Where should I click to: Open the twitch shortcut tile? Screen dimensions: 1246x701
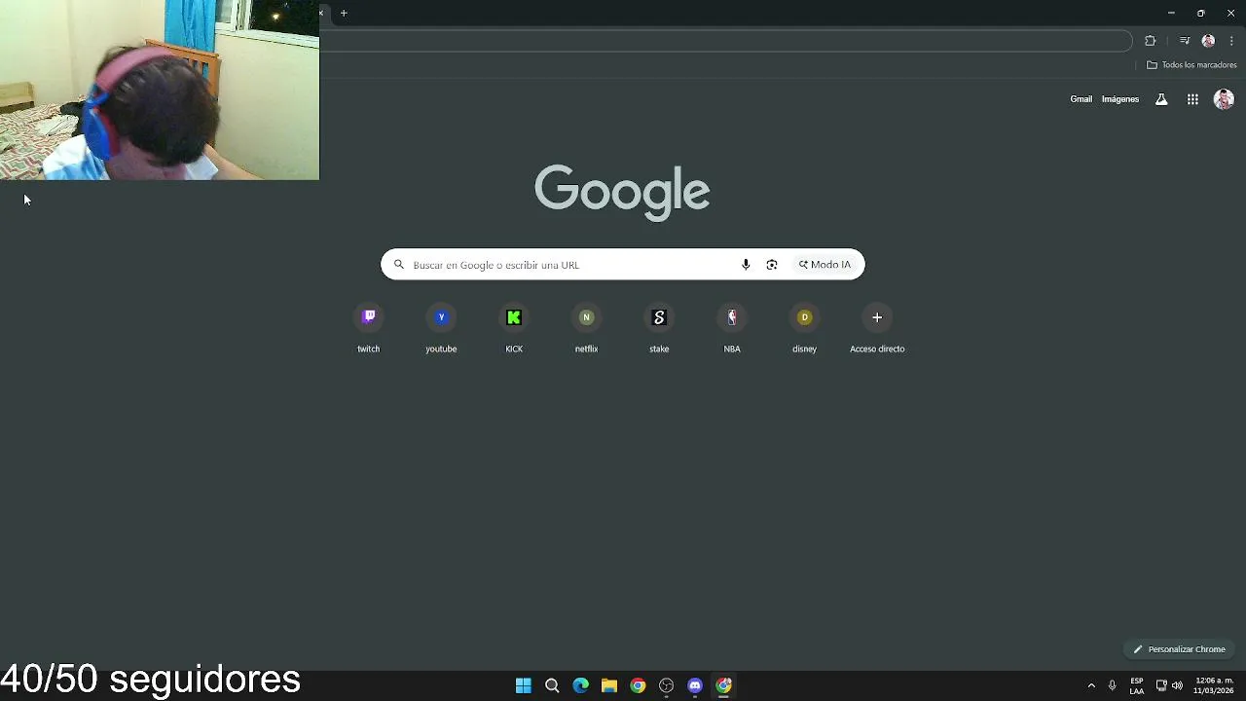point(368,329)
